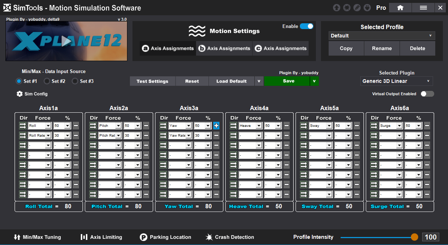Click the Rename profile button
Image resolution: width=448 pixels, height=245 pixels.
click(381, 48)
